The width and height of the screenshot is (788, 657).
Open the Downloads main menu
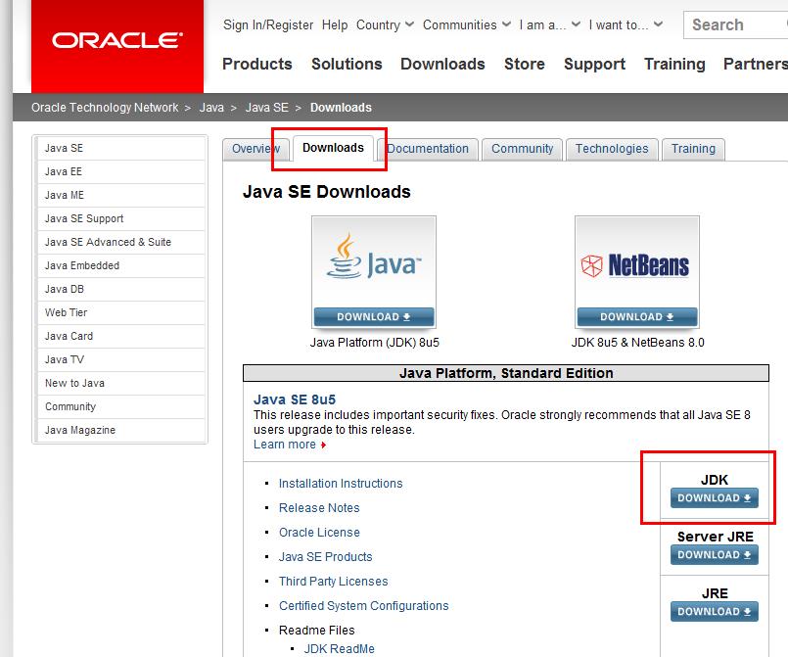(x=442, y=64)
